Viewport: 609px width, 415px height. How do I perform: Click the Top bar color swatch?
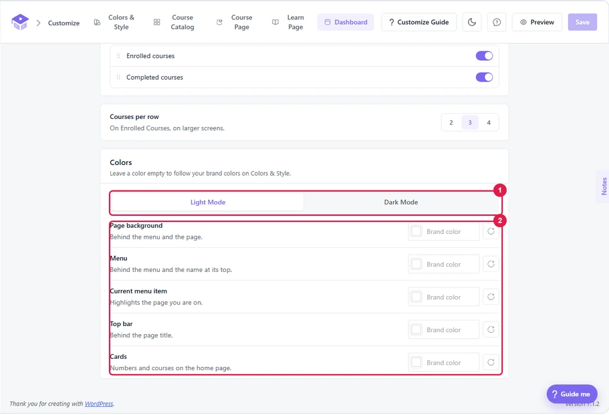(x=416, y=329)
